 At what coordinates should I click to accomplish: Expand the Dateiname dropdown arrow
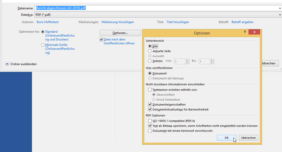click(x=279, y=8)
